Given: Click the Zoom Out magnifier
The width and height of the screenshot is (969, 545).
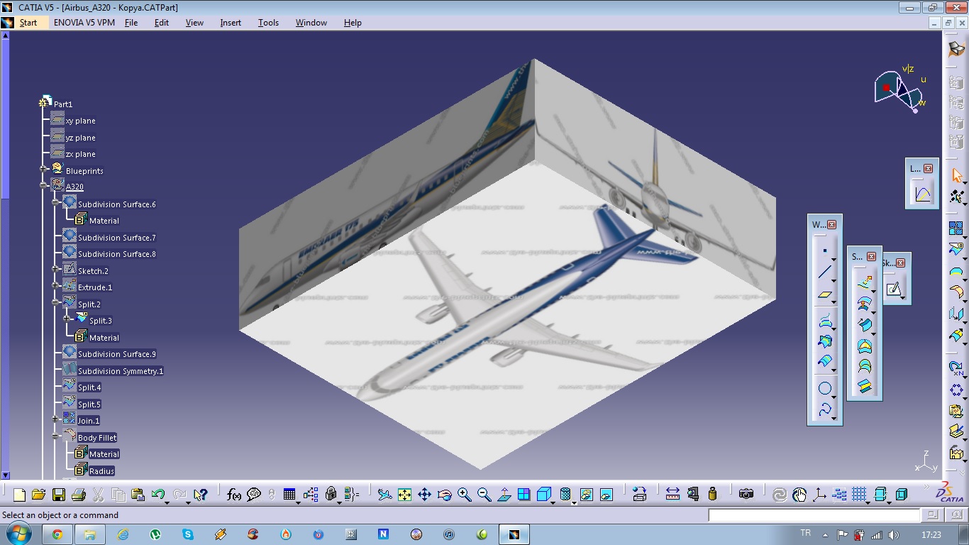Looking at the screenshot, I should tap(484, 495).
